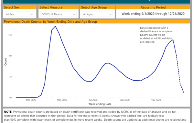Image resolution: width=194 pixels, height=123 pixels.
Task: Click the 15K y-axis label
Action: [x=10, y=35]
